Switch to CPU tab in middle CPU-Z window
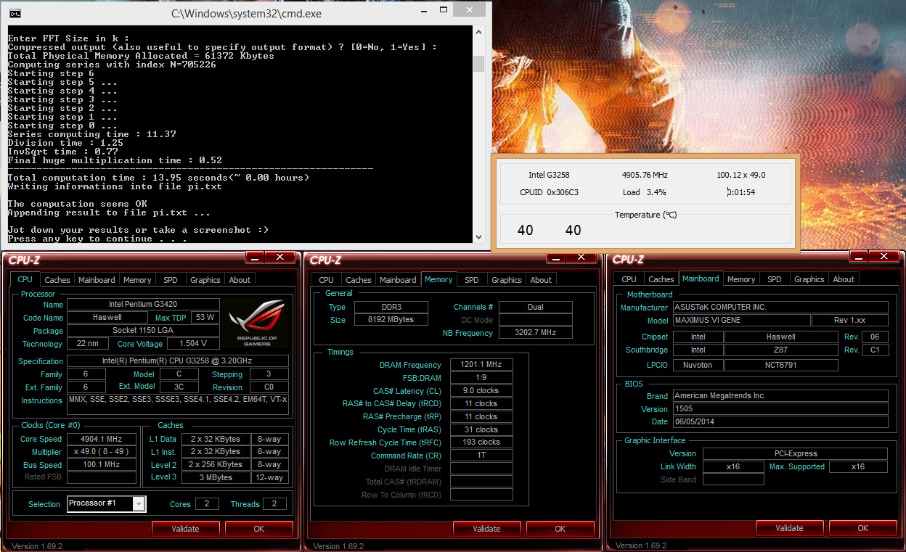The height and width of the screenshot is (552, 906). pos(327,280)
